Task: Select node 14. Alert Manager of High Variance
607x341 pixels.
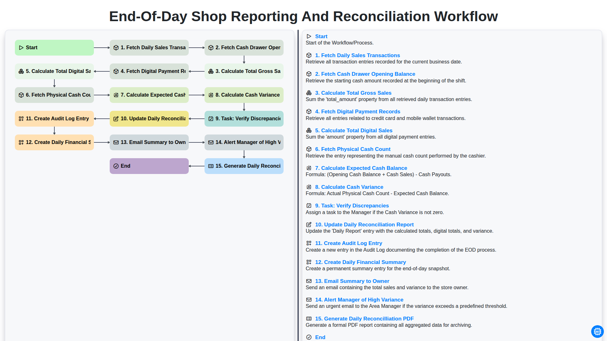Action: tap(244, 142)
